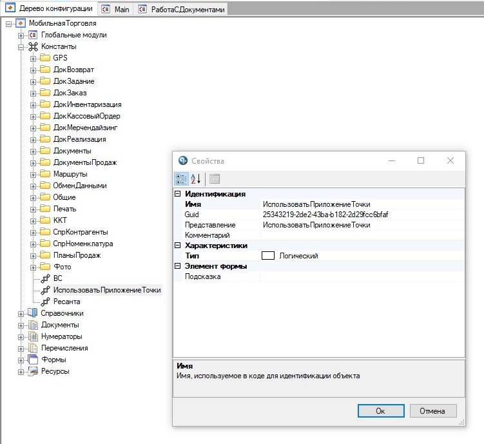Click the Alphabetical sort icon in Свойства toolbar

click(196, 179)
